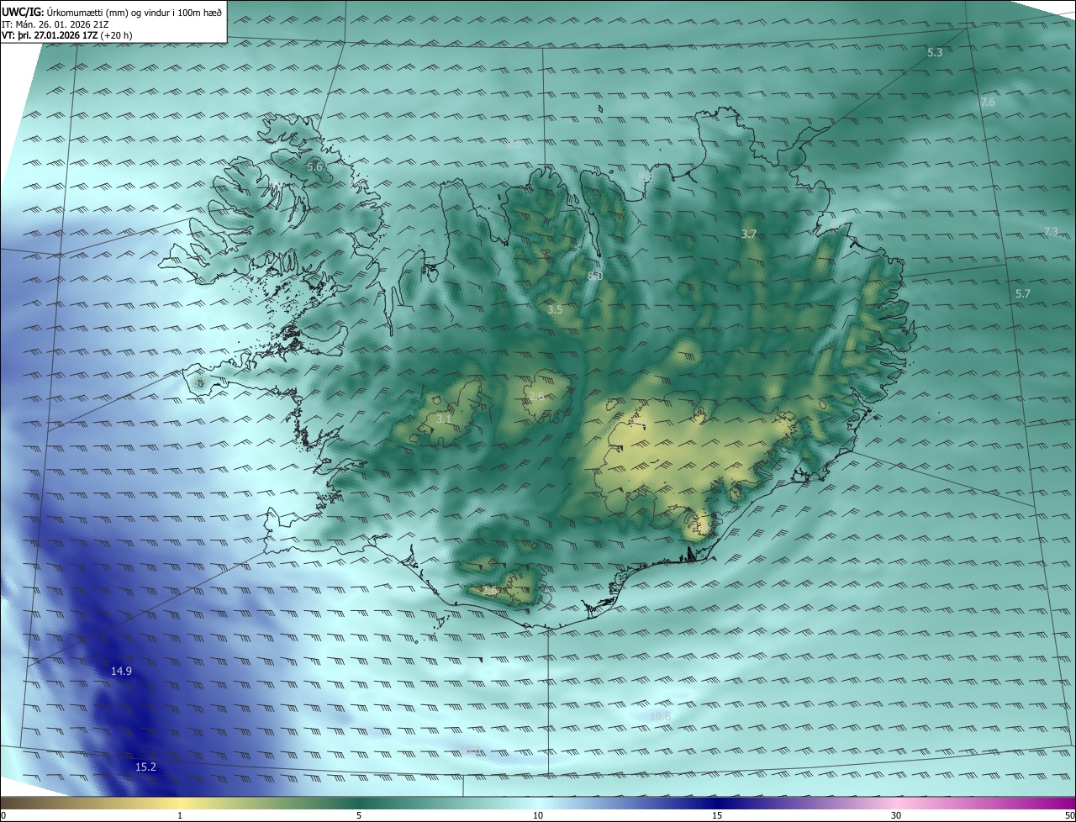Click the 8.0 value on the map
The width and height of the screenshot is (1076, 822).
pyautogui.click(x=595, y=276)
